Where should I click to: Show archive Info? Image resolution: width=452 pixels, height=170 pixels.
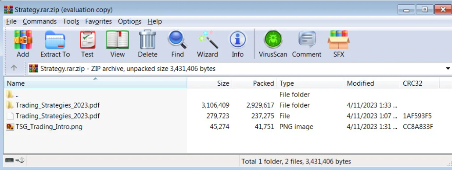(x=237, y=44)
